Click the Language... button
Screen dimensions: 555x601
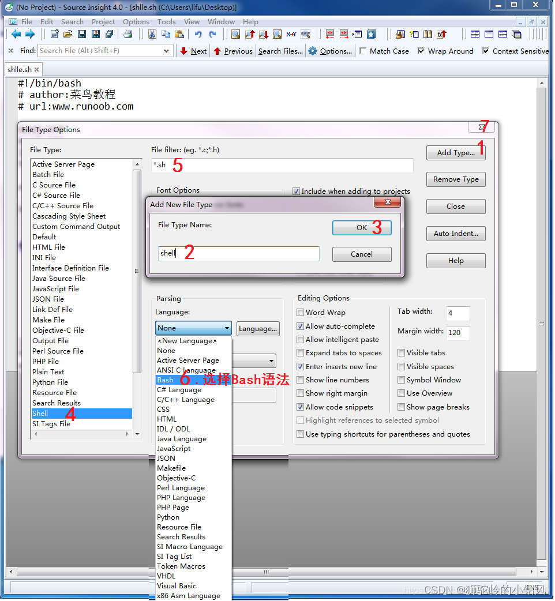[257, 329]
